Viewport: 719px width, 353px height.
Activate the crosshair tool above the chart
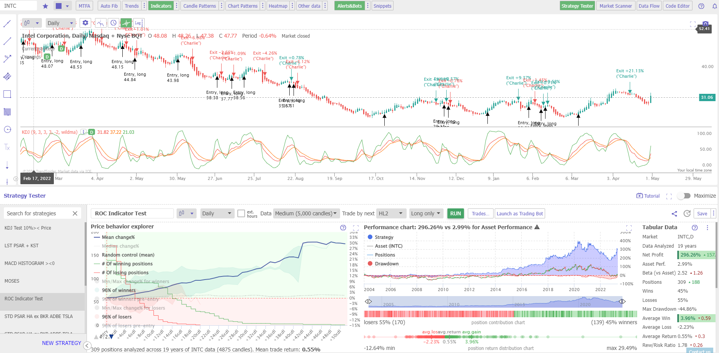[x=126, y=23]
